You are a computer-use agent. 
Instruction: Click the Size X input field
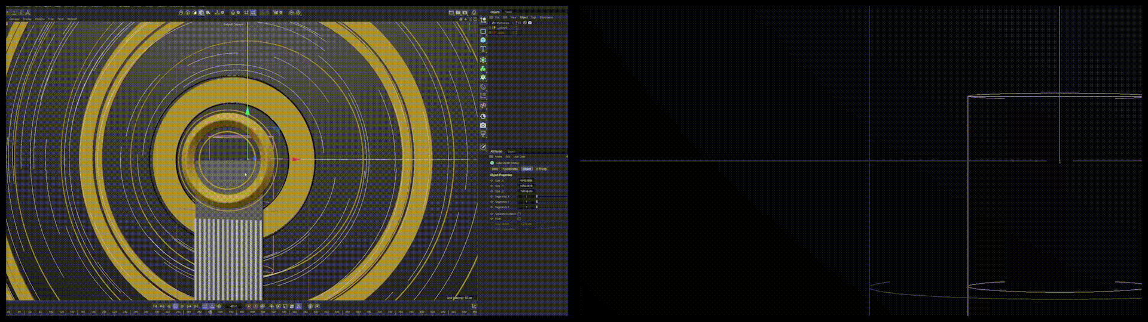point(526,180)
